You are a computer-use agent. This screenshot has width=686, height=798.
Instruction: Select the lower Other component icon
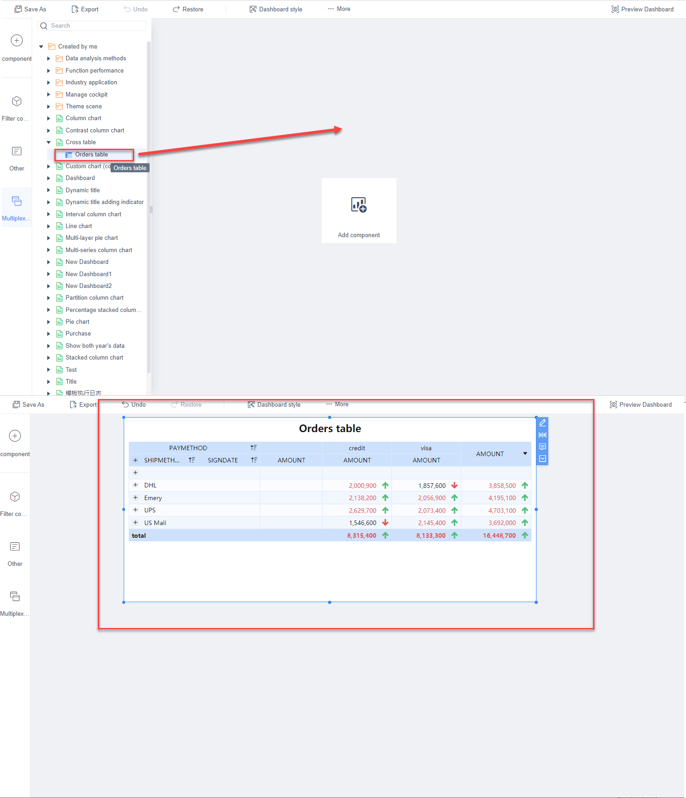click(x=15, y=546)
